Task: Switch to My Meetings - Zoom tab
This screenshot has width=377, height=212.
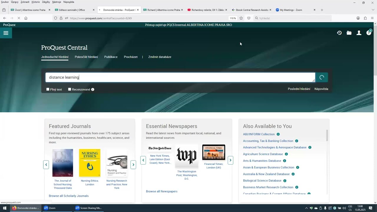Action: pyautogui.click(x=295, y=10)
